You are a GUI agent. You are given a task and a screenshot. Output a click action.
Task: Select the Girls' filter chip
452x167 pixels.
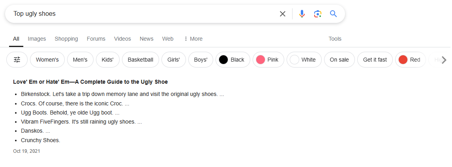click(174, 60)
